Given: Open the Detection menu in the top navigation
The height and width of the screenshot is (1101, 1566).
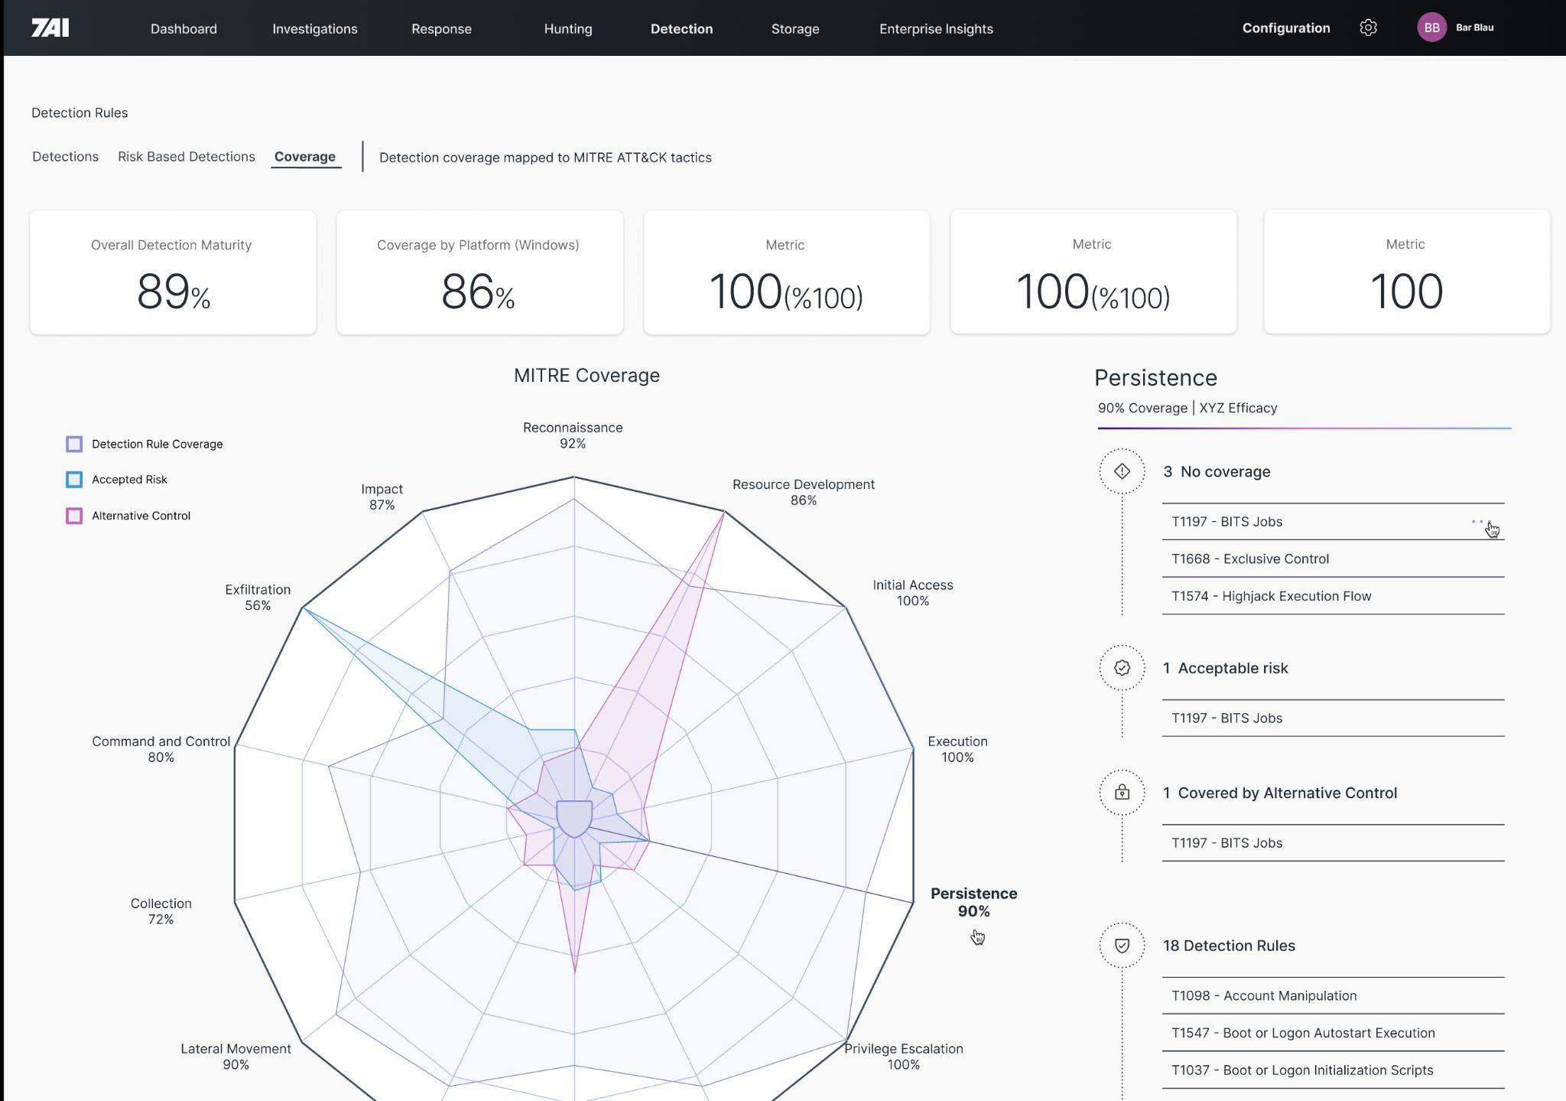Looking at the screenshot, I should pos(681,28).
